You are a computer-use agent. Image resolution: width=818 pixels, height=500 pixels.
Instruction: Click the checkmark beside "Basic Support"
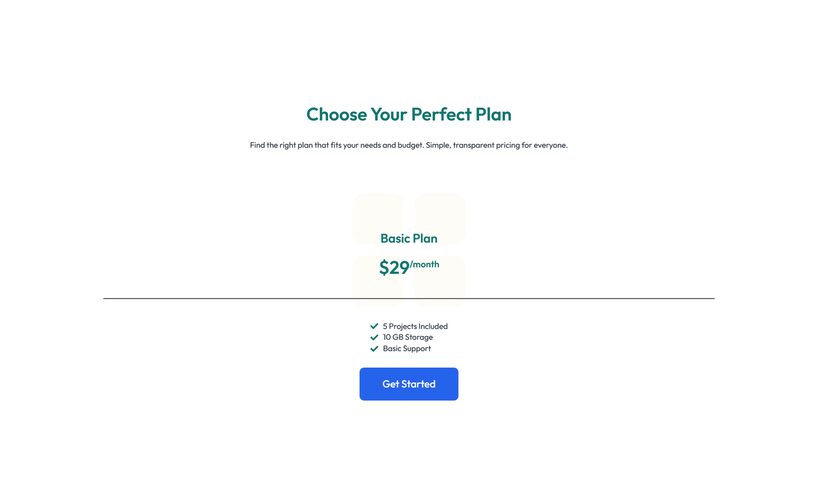pos(374,349)
